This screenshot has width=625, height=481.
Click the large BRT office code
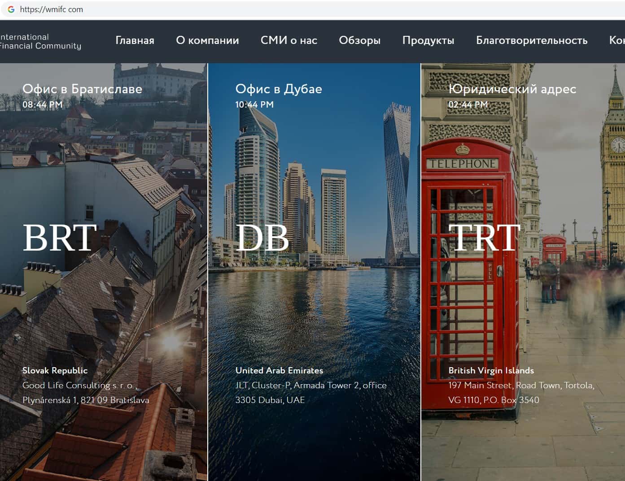[60, 238]
